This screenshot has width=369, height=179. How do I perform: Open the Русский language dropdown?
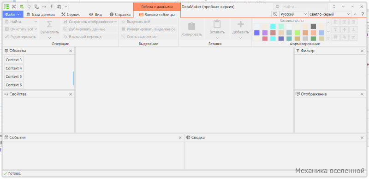[x=294, y=14]
